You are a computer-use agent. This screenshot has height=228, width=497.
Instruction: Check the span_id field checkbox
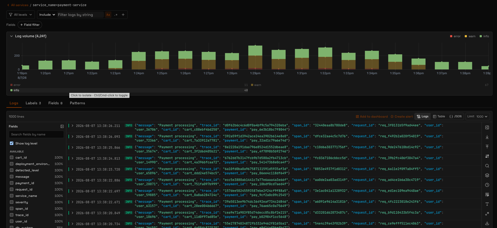tap(12, 209)
